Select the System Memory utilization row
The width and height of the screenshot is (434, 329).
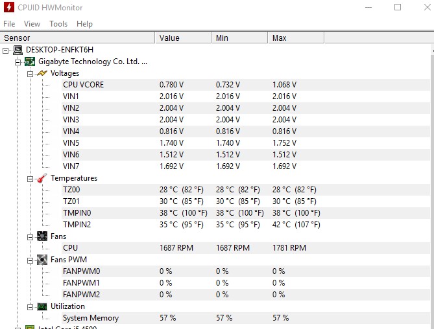(x=245, y=318)
